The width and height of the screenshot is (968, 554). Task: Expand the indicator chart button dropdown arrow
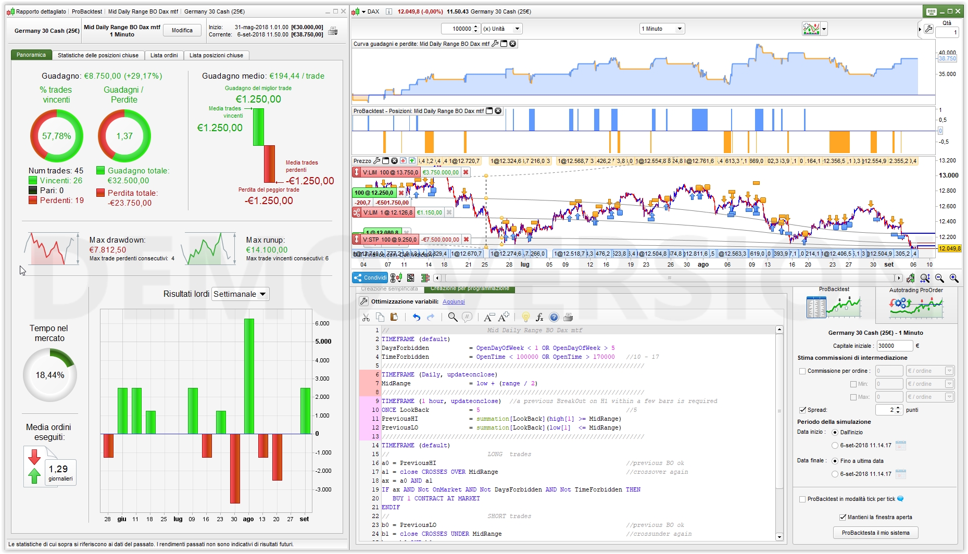click(824, 29)
